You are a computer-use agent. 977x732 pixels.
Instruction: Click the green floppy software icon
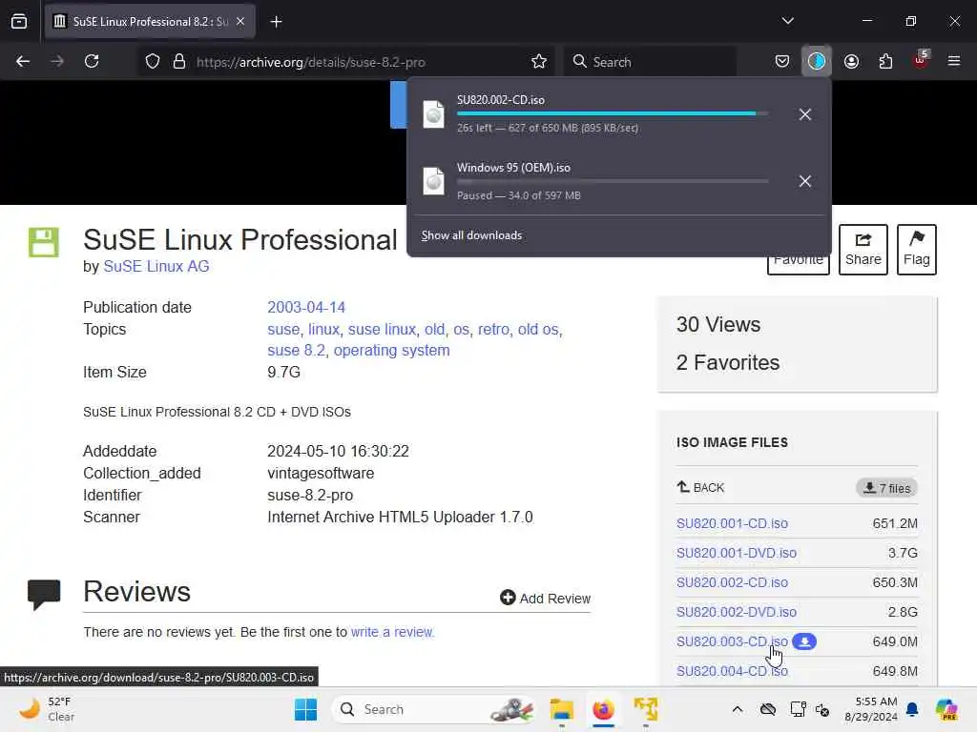click(44, 242)
